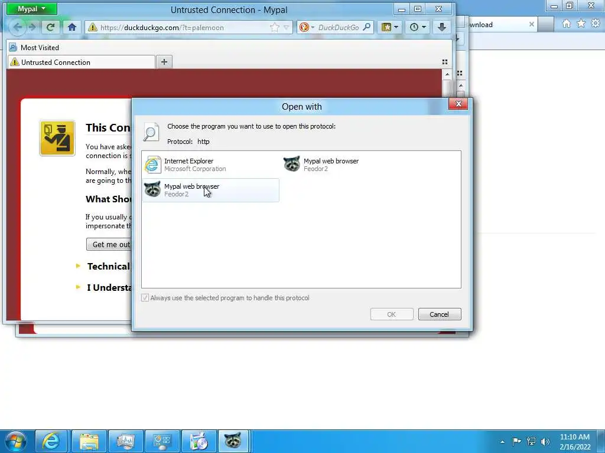Select Mypal web browser in right column
Image resolution: width=605 pixels, height=453 pixels.
(x=350, y=165)
